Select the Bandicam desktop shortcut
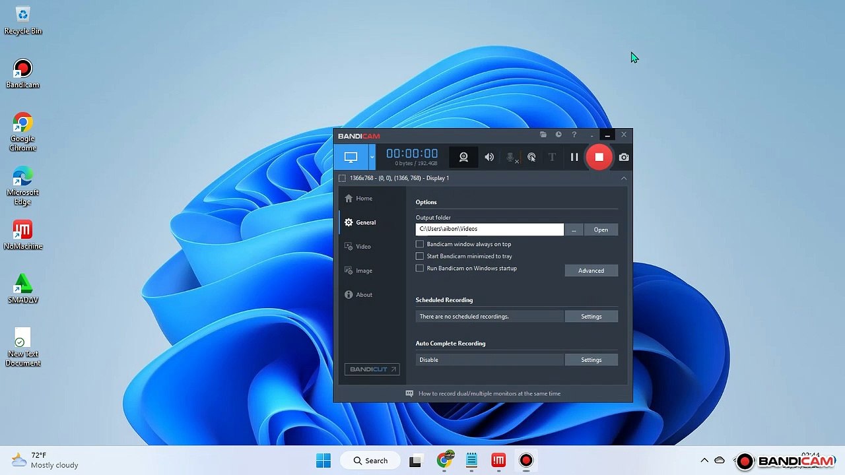 point(23,74)
